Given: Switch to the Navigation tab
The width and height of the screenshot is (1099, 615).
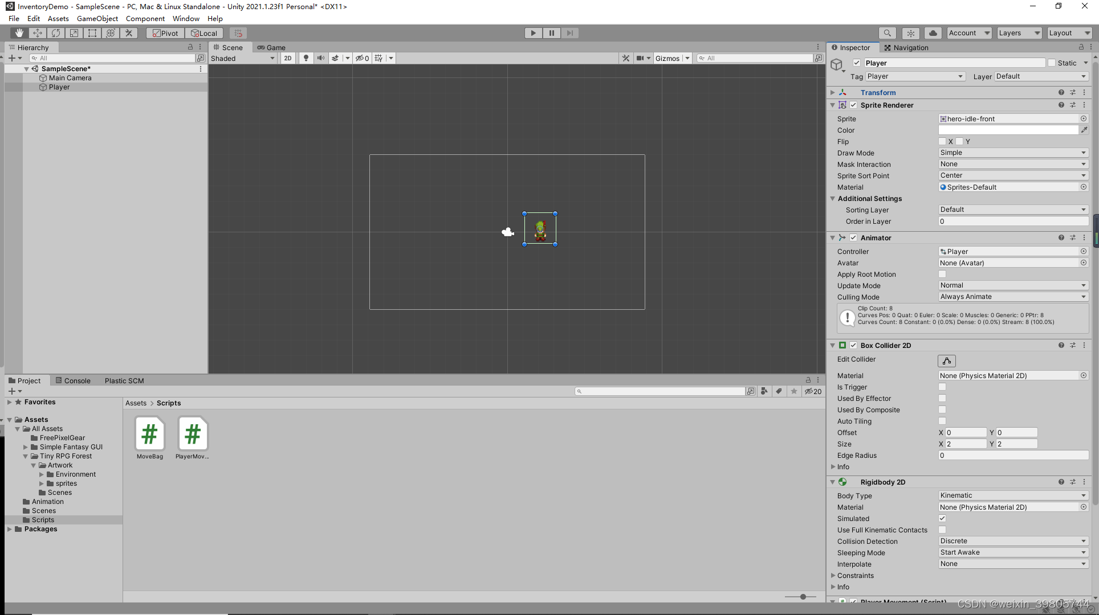Looking at the screenshot, I should (906, 47).
